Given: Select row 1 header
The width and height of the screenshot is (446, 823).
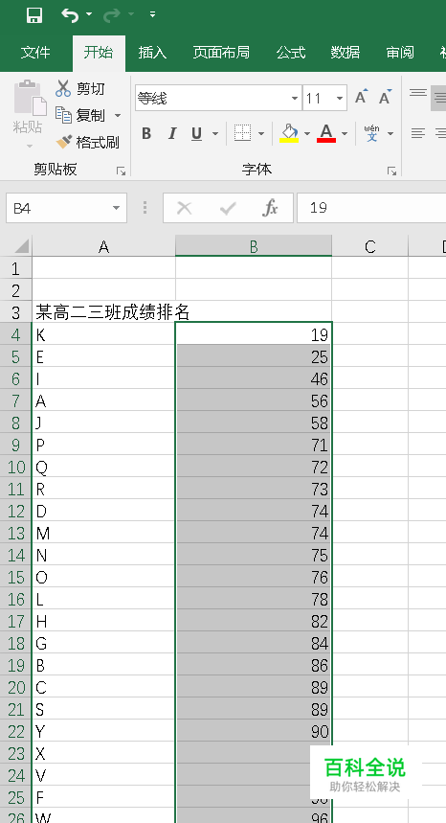Looking at the screenshot, I should [x=15, y=268].
